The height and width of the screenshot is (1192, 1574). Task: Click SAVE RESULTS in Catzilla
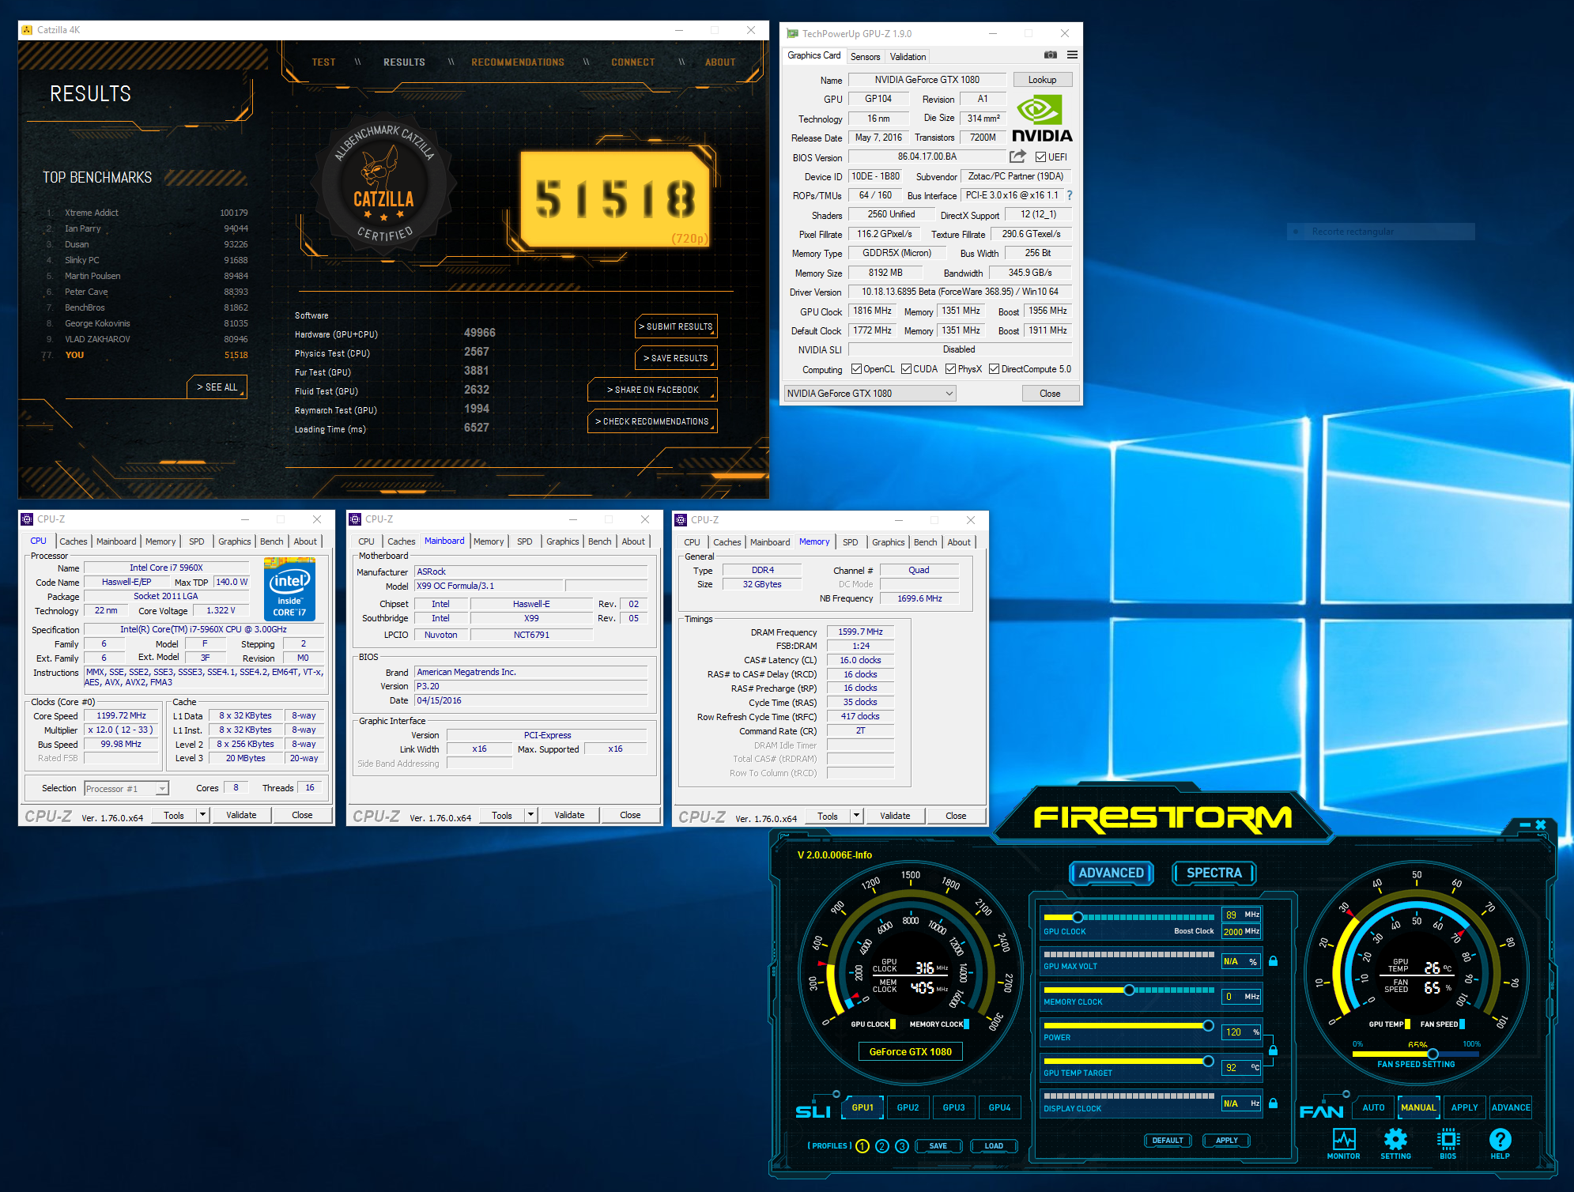[x=675, y=358]
